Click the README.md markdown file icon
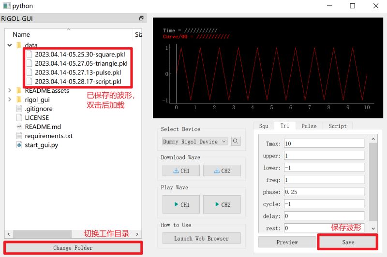Screen dimensions: 387x257 [19, 127]
